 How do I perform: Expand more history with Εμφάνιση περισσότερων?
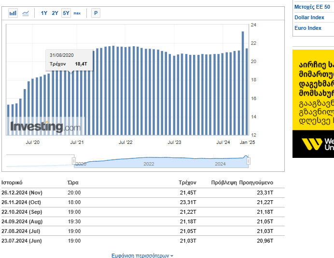pos(142,256)
